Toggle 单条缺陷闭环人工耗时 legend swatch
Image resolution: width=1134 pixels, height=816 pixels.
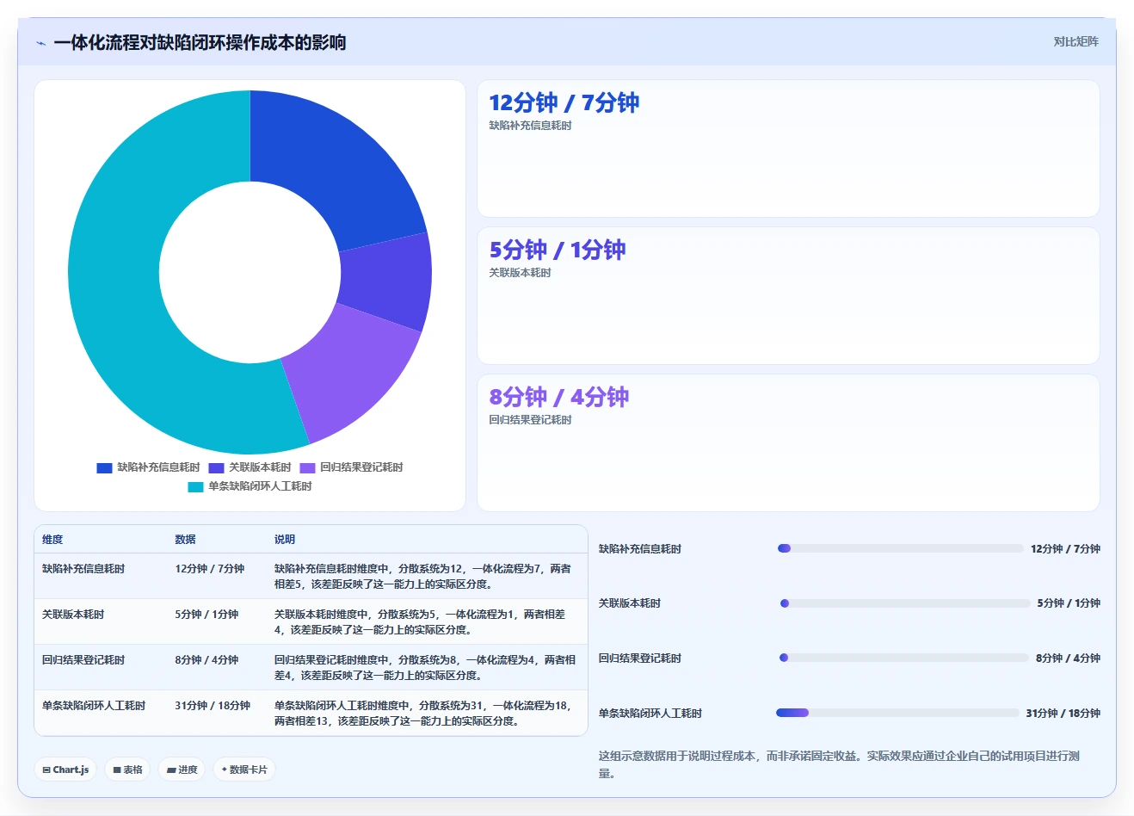[195, 486]
